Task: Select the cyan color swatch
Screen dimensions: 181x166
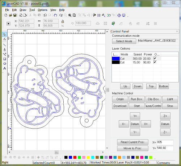Action: point(93,157)
